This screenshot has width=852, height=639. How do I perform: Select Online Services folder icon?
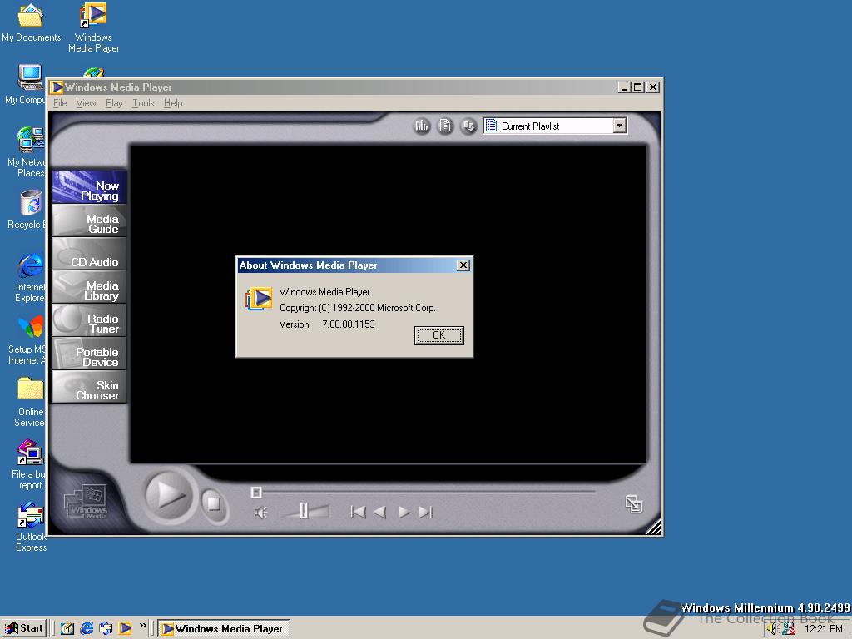[x=30, y=402]
